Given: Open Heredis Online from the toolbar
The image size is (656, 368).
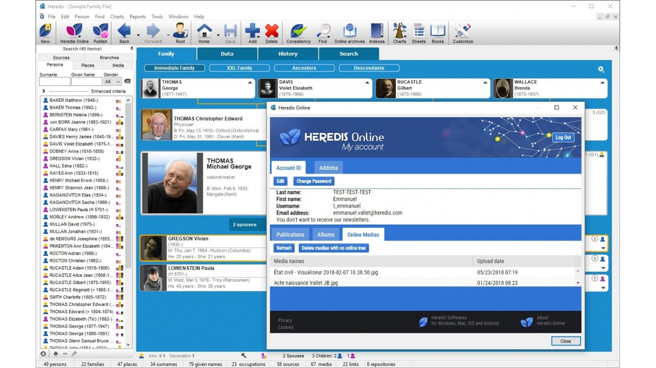Looking at the screenshot, I should [74, 33].
